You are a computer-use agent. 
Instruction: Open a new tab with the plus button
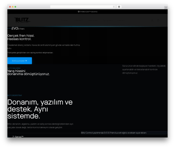point(166,8)
